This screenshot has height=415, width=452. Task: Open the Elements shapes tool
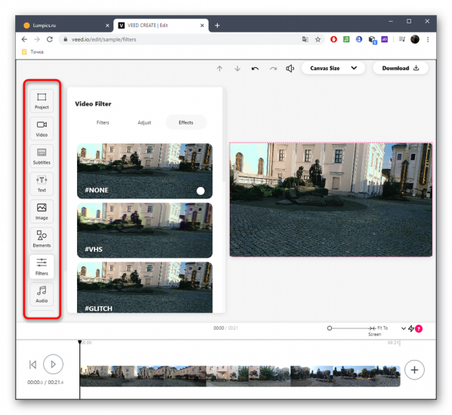(x=42, y=239)
